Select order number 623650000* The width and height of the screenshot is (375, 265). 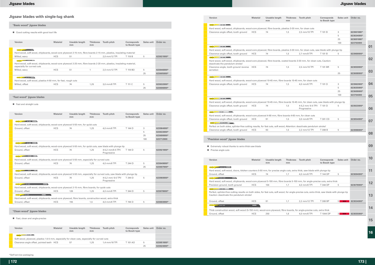pos(357,67)
